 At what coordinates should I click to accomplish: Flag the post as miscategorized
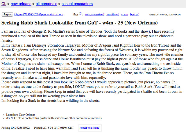tap(94, 14)
